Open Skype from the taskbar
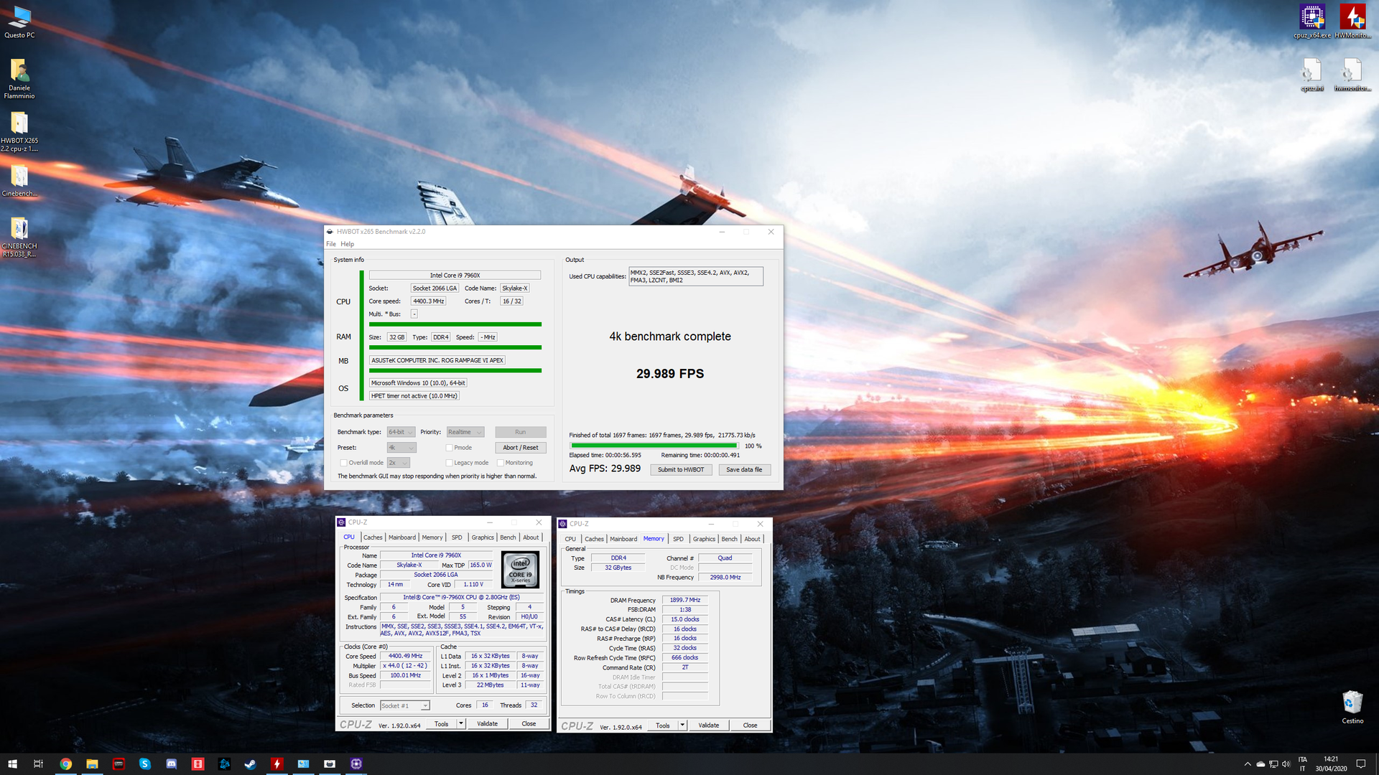Image resolution: width=1379 pixels, height=775 pixels. coord(145,764)
